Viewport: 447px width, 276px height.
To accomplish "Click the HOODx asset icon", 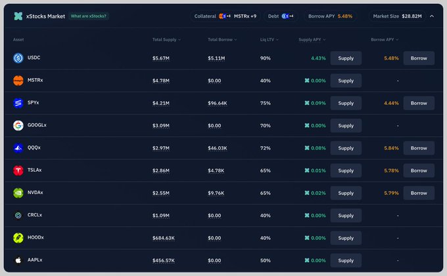I will (18, 237).
